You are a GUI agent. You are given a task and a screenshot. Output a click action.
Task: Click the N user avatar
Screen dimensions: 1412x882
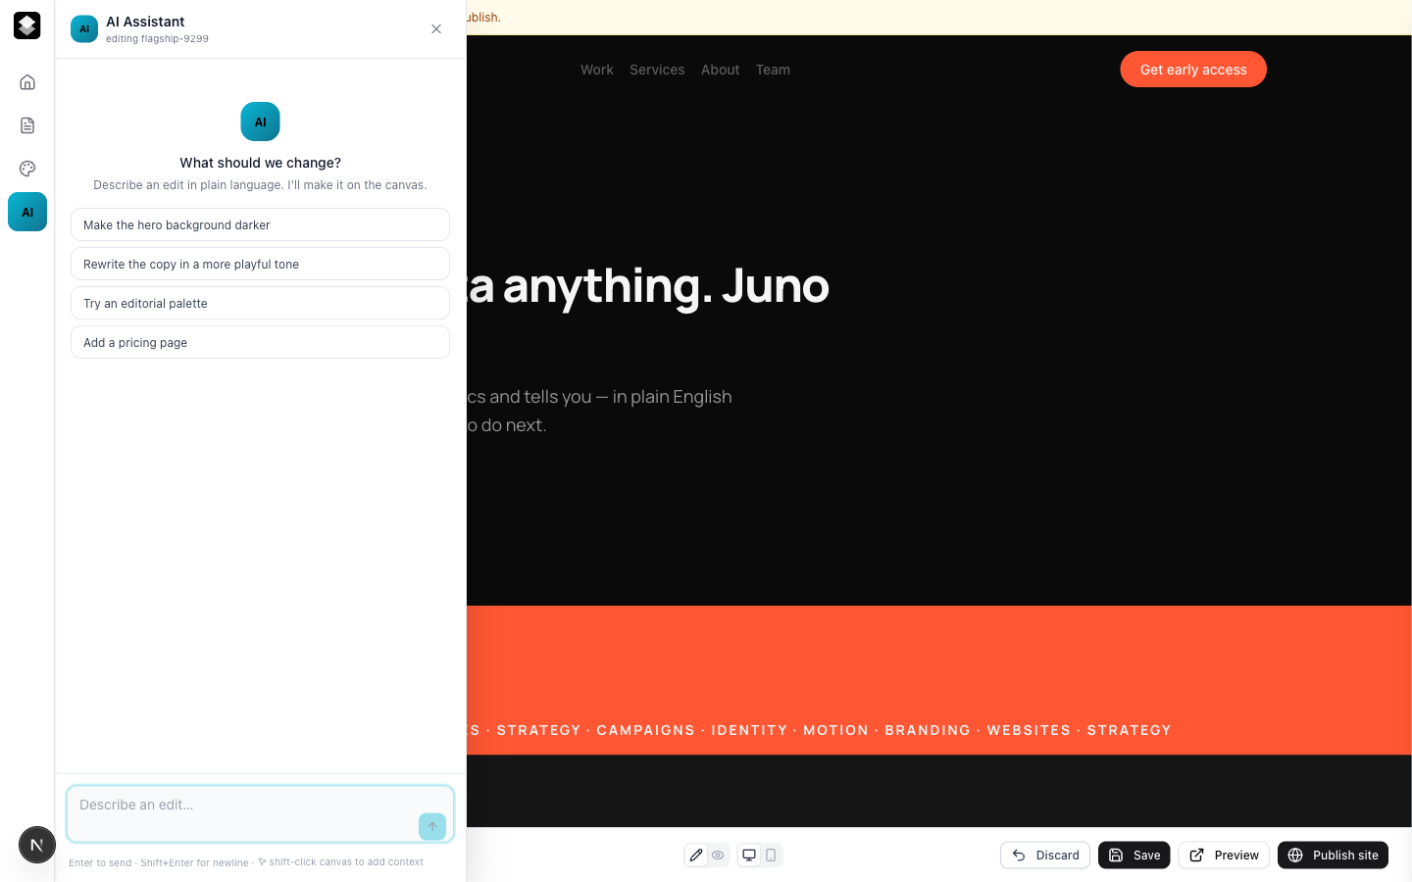click(x=37, y=845)
